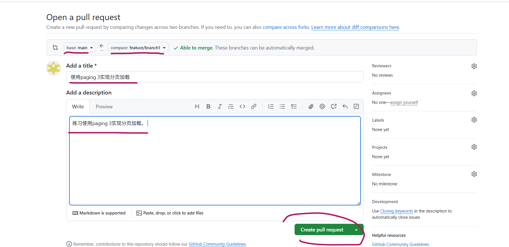The height and width of the screenshot is (247, 509).
Task: Open the slash commands icon
Action: coord(356,106)
